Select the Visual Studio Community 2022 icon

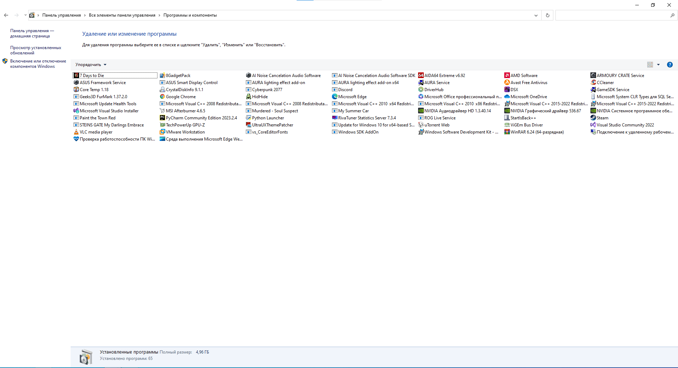coord(593,125)
